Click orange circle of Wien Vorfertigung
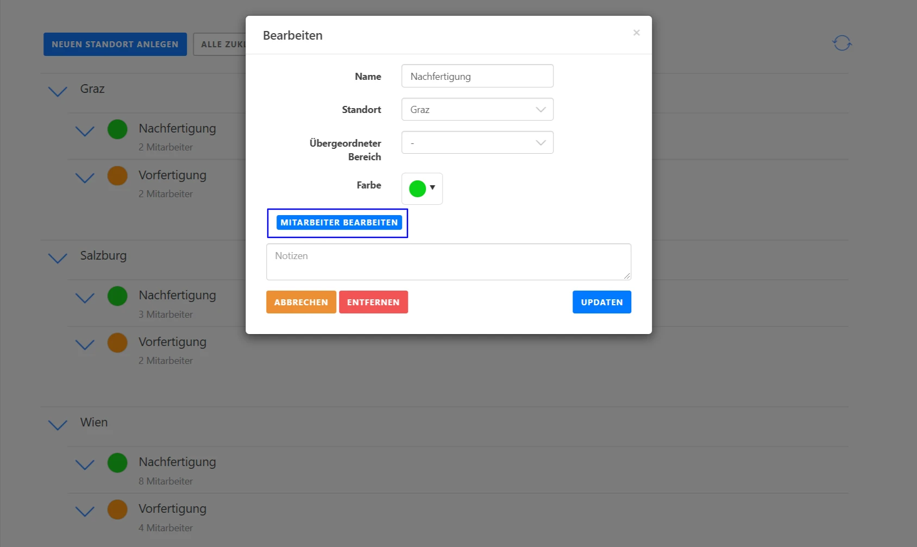This screenshot has height=547, width=917. (117, 510)
